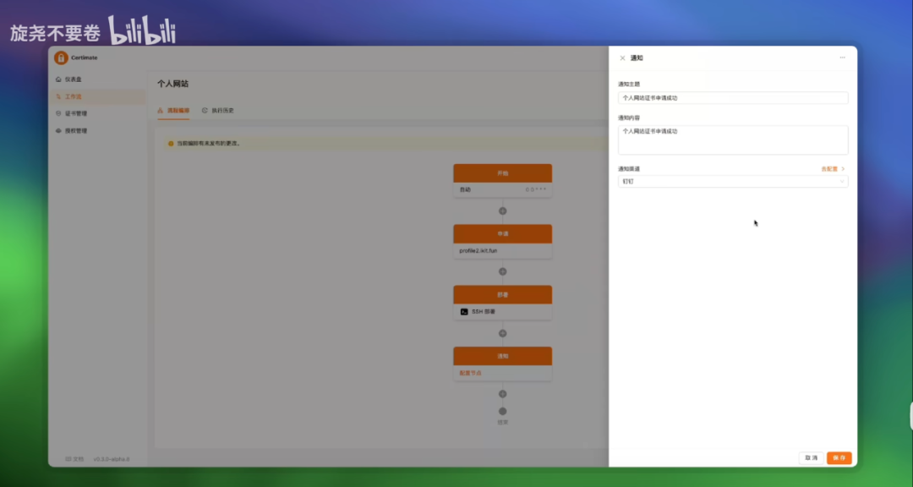Click the 通知 drawer title

click(637, 58)
